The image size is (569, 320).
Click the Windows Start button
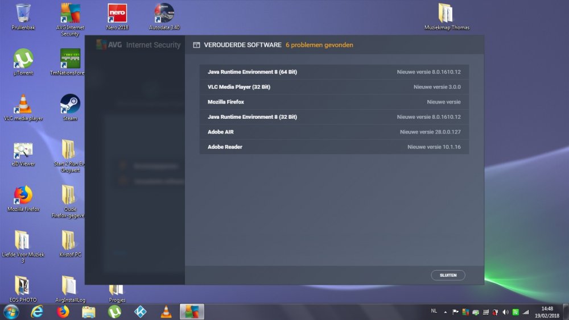[x=11, y=311]
